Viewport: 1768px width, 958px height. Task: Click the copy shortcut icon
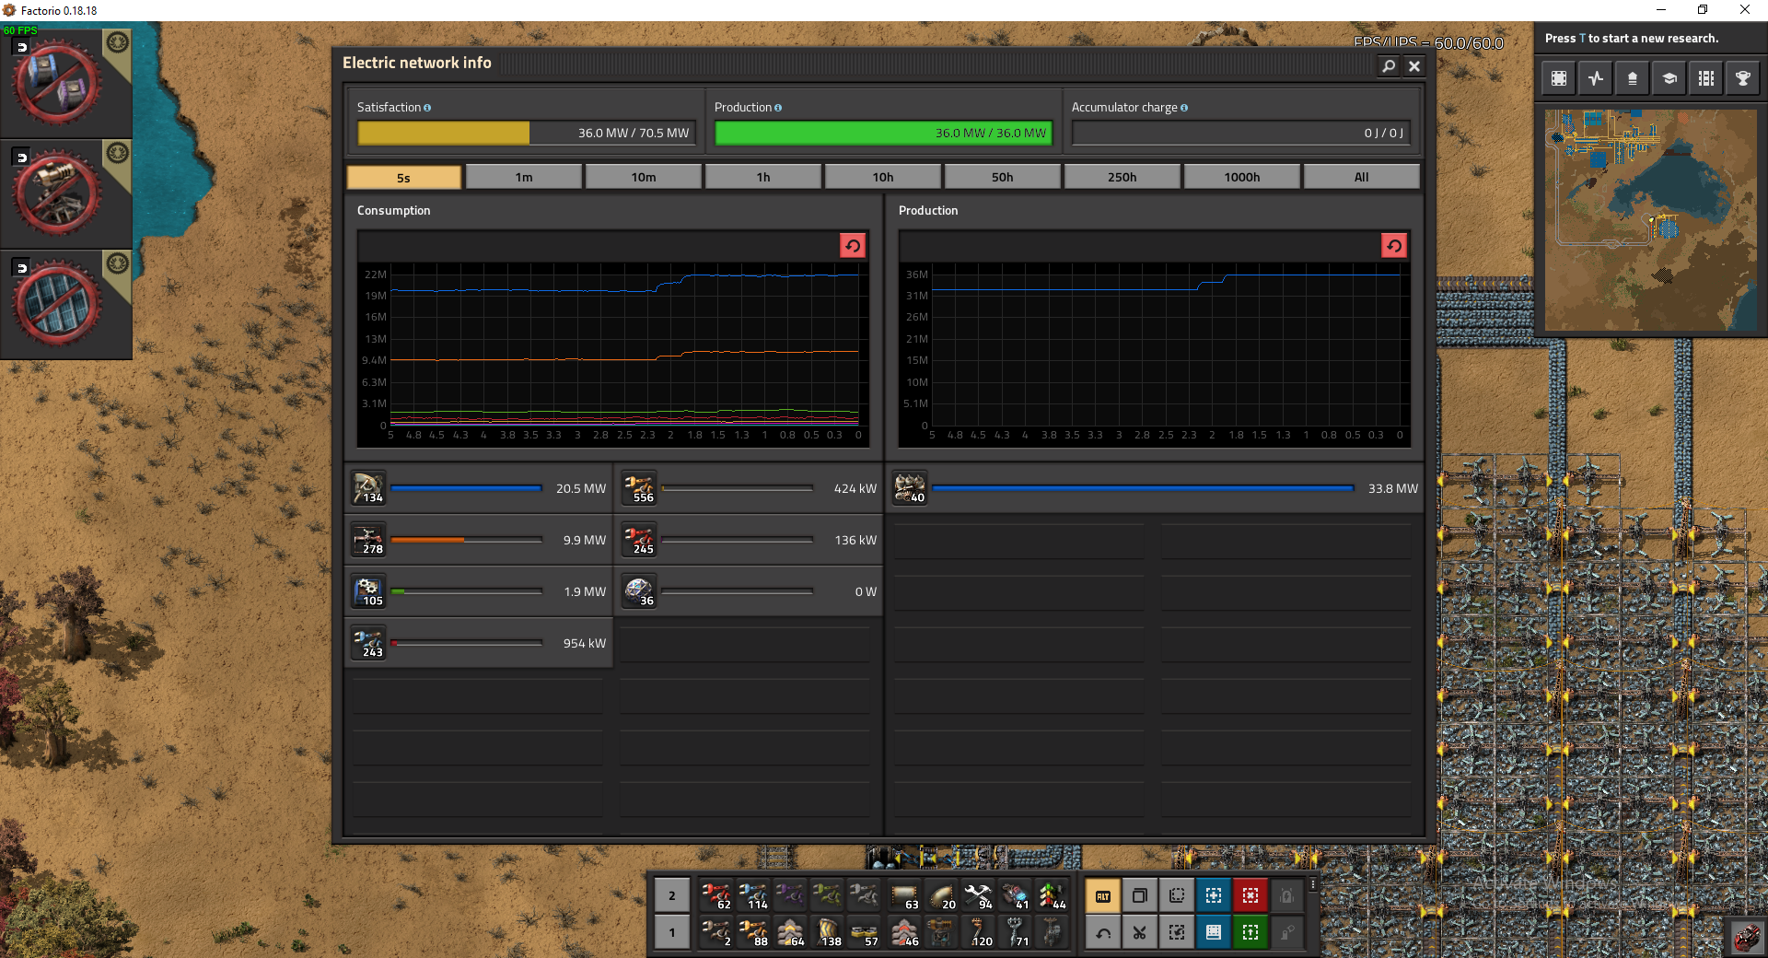(1140, 895)
